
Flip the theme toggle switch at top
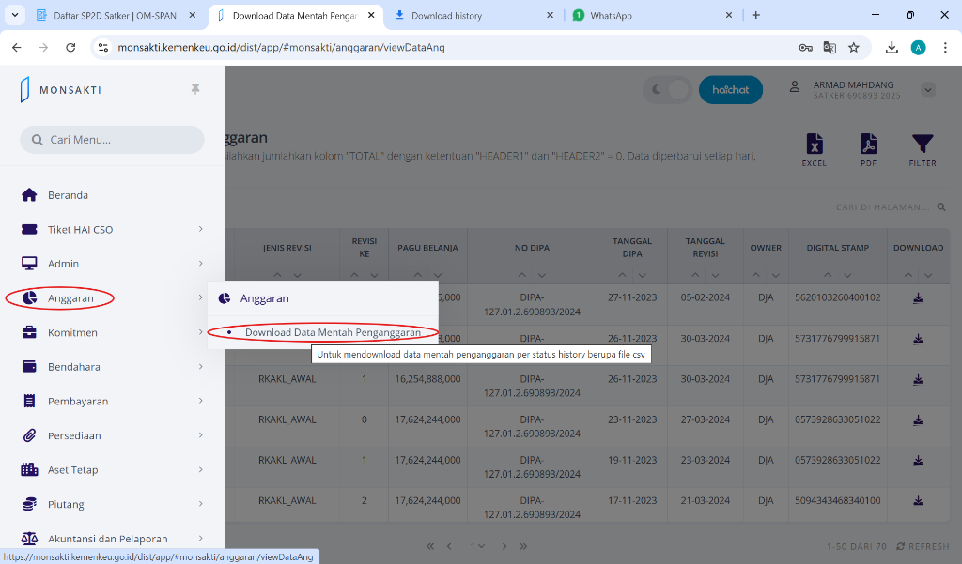[x=667, y=89]
